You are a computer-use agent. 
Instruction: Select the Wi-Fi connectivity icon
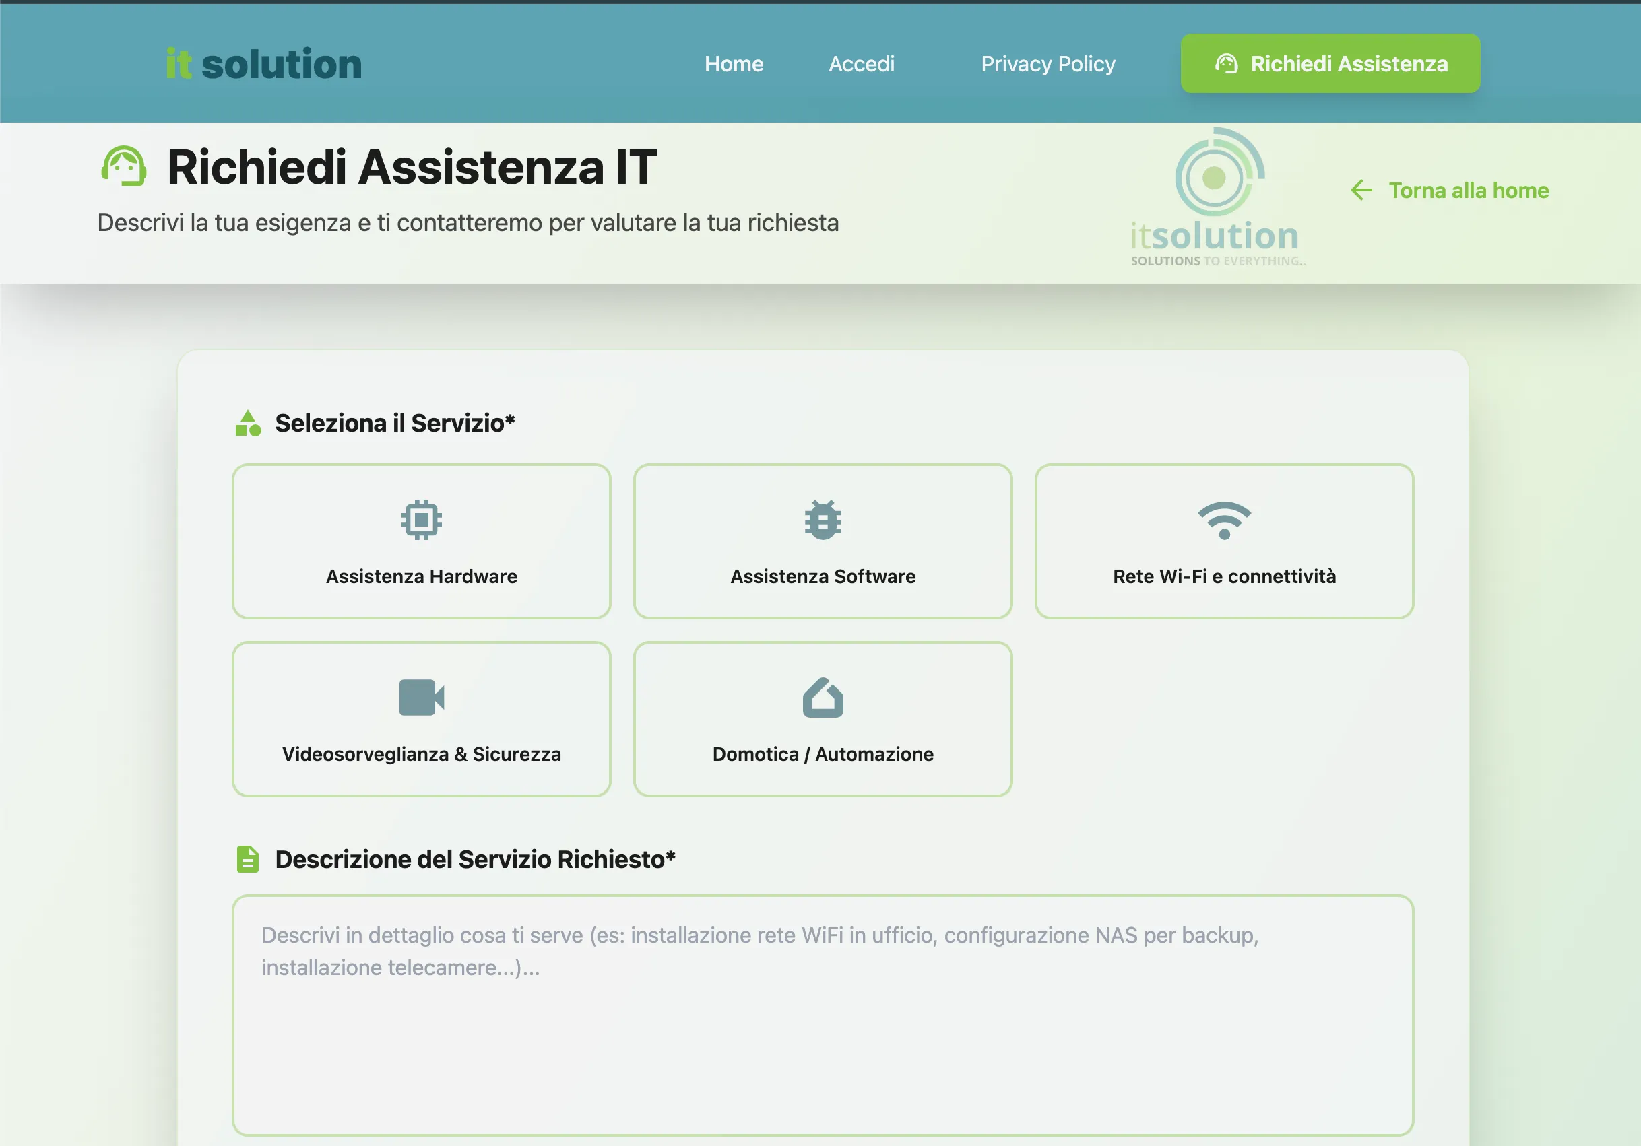click(x=1223, y=520)
